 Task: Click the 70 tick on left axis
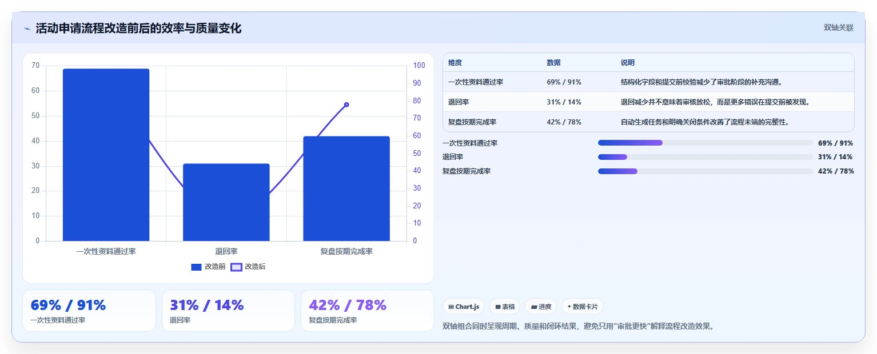click(x=35, y=66)
